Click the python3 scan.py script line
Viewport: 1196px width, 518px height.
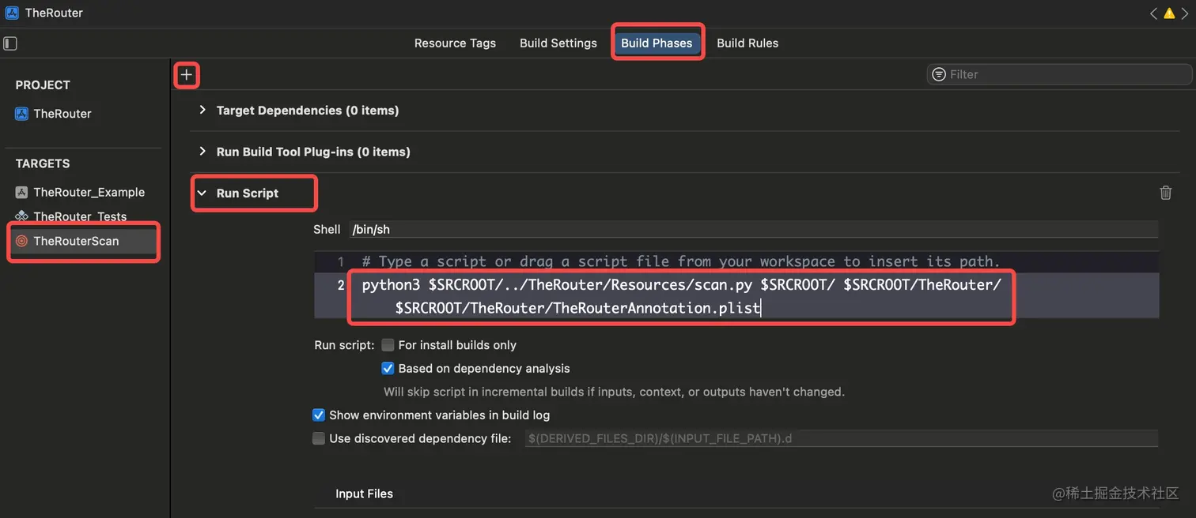pyautogui.click(x=682, y=296)
